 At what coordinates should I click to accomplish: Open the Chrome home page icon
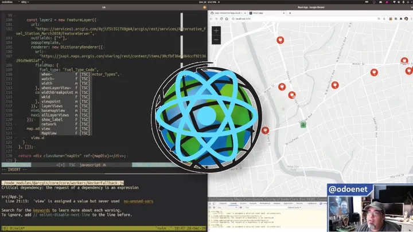[227, 19]
